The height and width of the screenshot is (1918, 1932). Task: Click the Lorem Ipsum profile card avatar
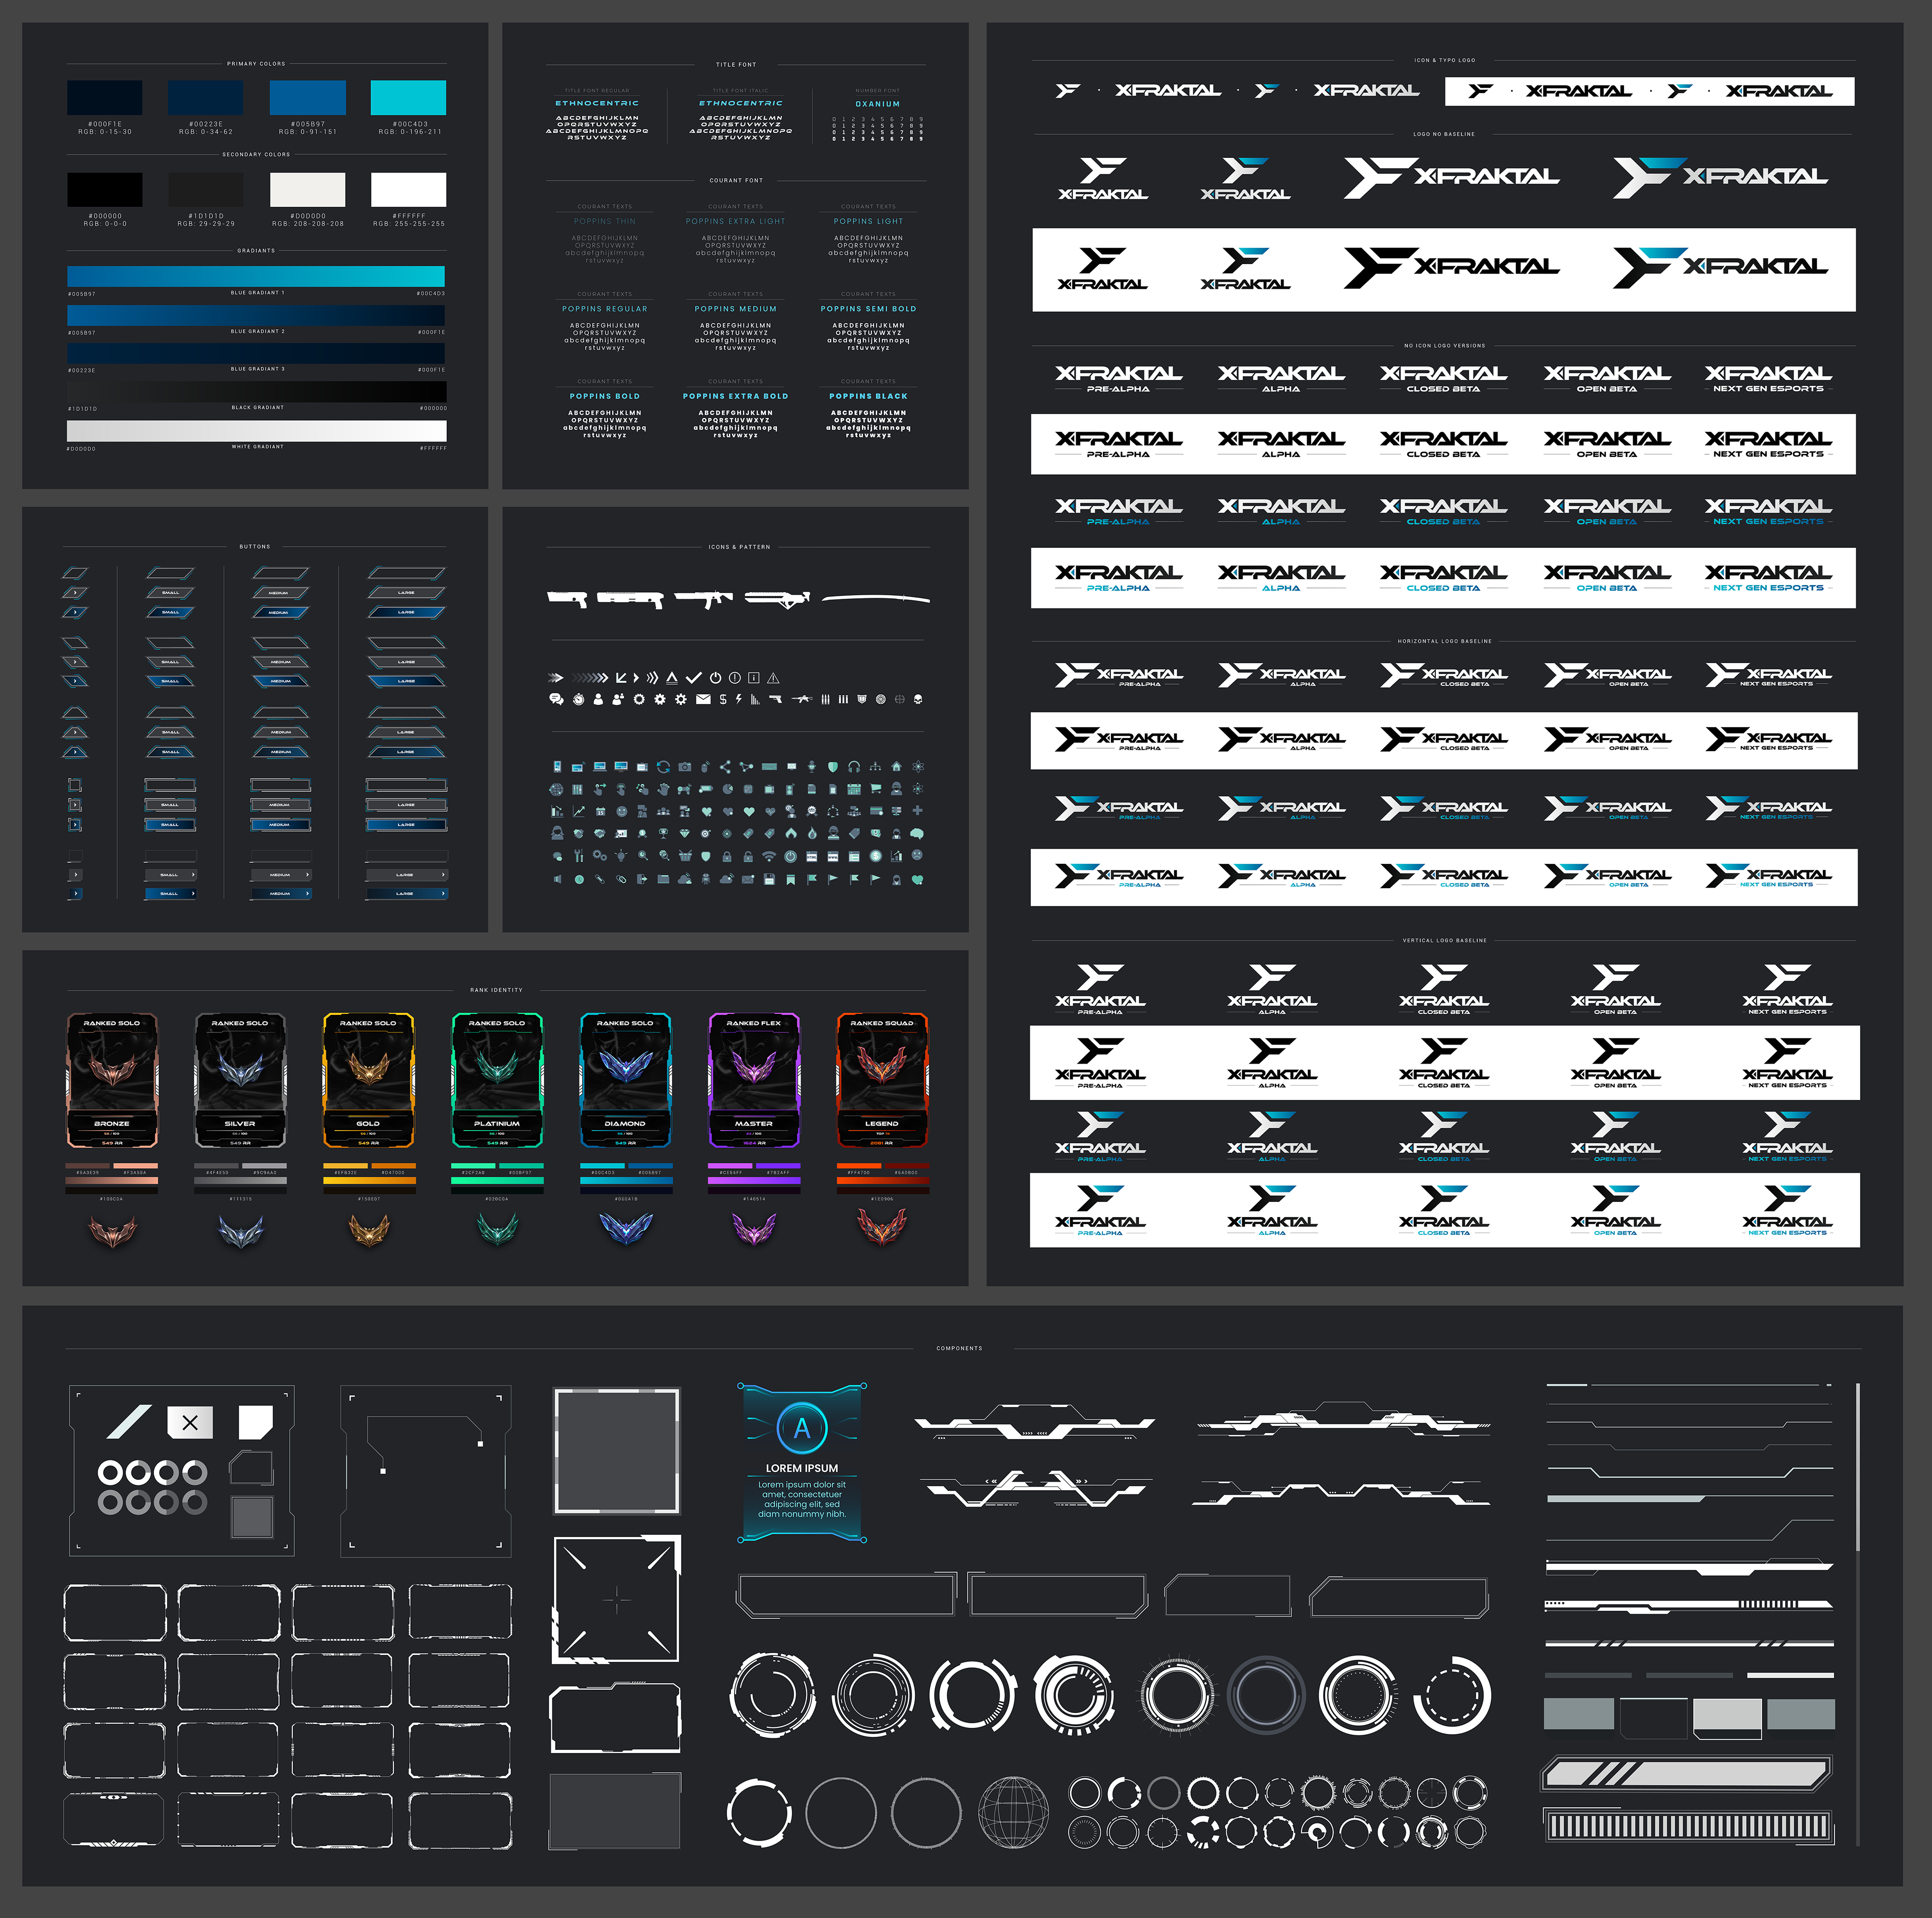click(x=802, y=1428)
